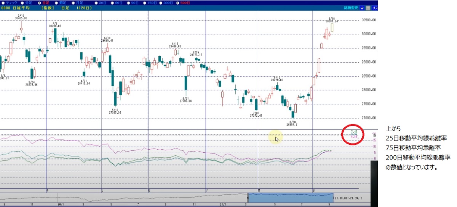Image resolution: width=457 pixels, height=207 pixels.
Task: Select the ティック (tick) chart radio button
Action: click(x=2, y=3)
